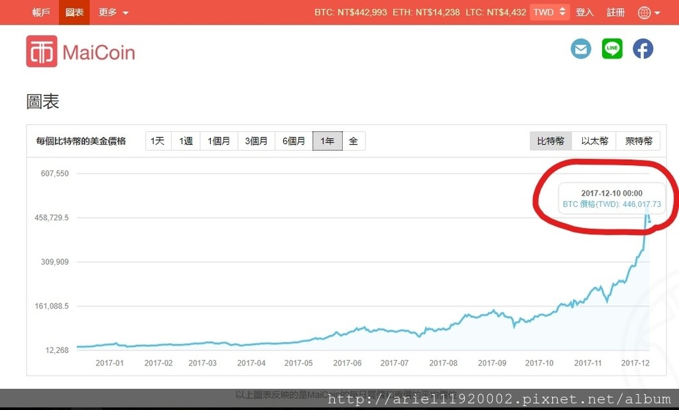The image size is (679, 410).
Task: Select the 1週 time range
Action: click(186, 141)
